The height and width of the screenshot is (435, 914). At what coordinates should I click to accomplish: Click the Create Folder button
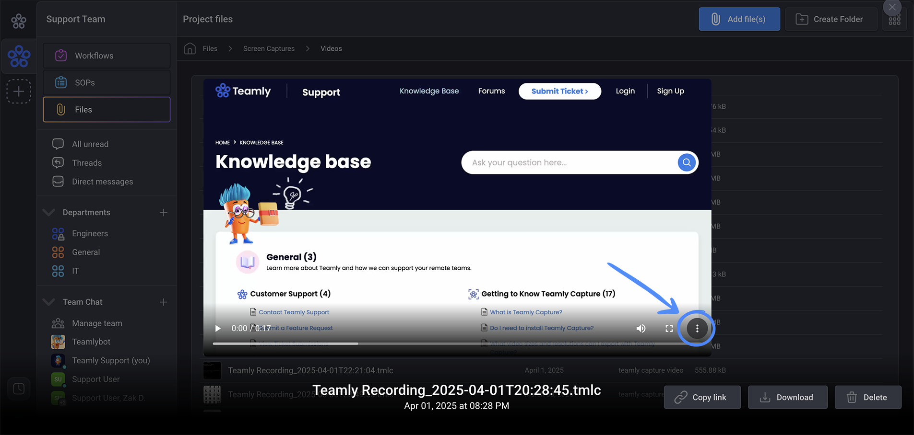pos(831,19)
